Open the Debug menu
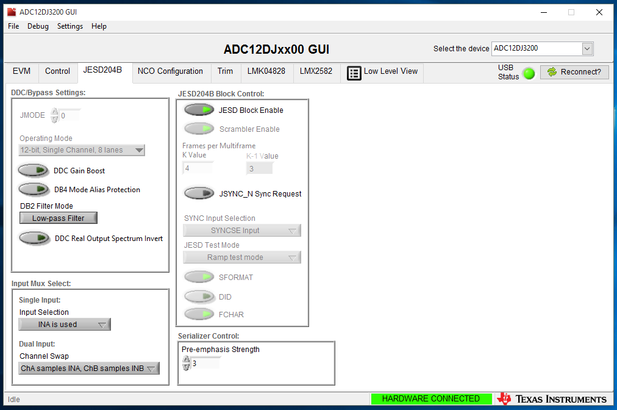The image size is (617, 410). [38, 26]
